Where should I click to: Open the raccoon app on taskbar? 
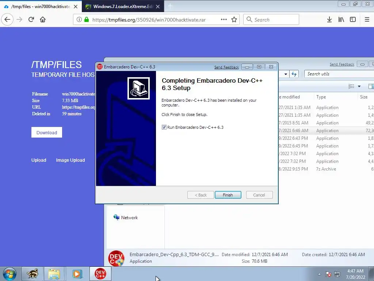[33, 274]
